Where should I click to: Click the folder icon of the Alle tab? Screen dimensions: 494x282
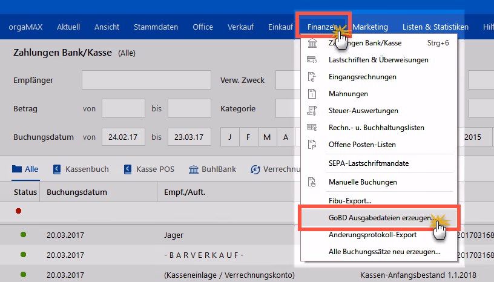coord(17,169)
